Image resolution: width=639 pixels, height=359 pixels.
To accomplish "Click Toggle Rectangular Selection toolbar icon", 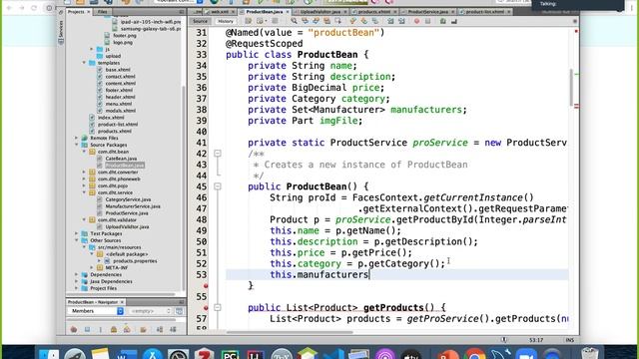I will click(337, 21).
